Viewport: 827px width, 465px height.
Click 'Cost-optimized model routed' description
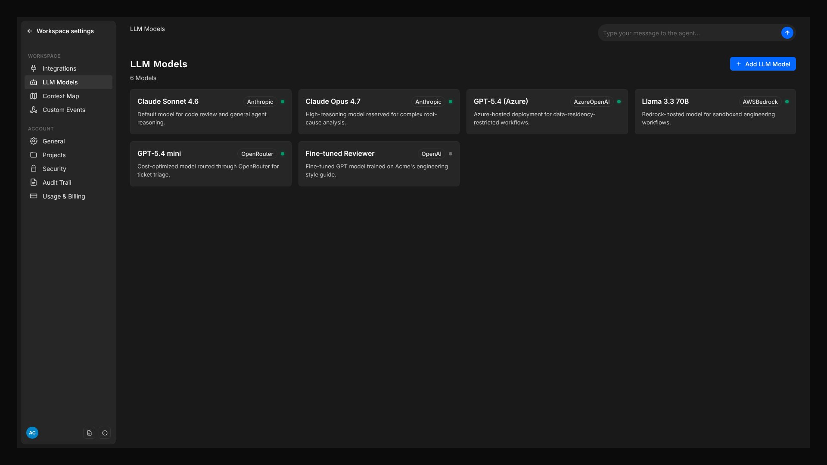[208, 170]
